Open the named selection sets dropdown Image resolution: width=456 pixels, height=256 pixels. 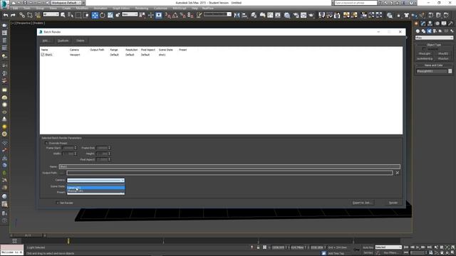217,14
